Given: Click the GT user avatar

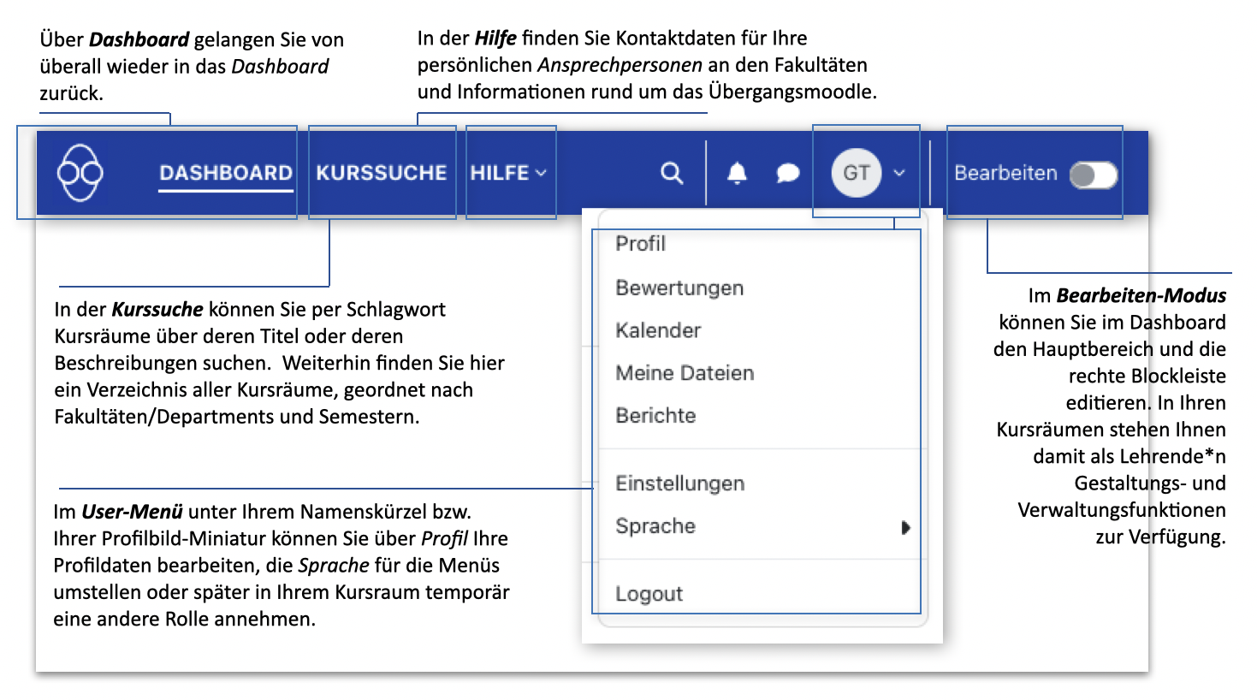Looking at the screenshot, I should click(856, 173).
